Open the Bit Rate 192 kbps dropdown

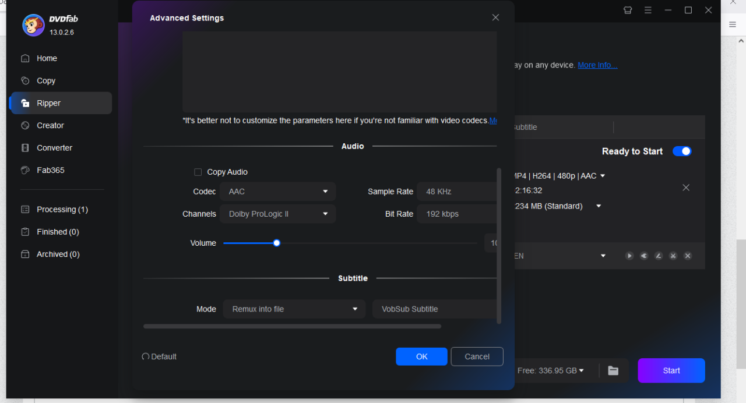click(457, 214)
